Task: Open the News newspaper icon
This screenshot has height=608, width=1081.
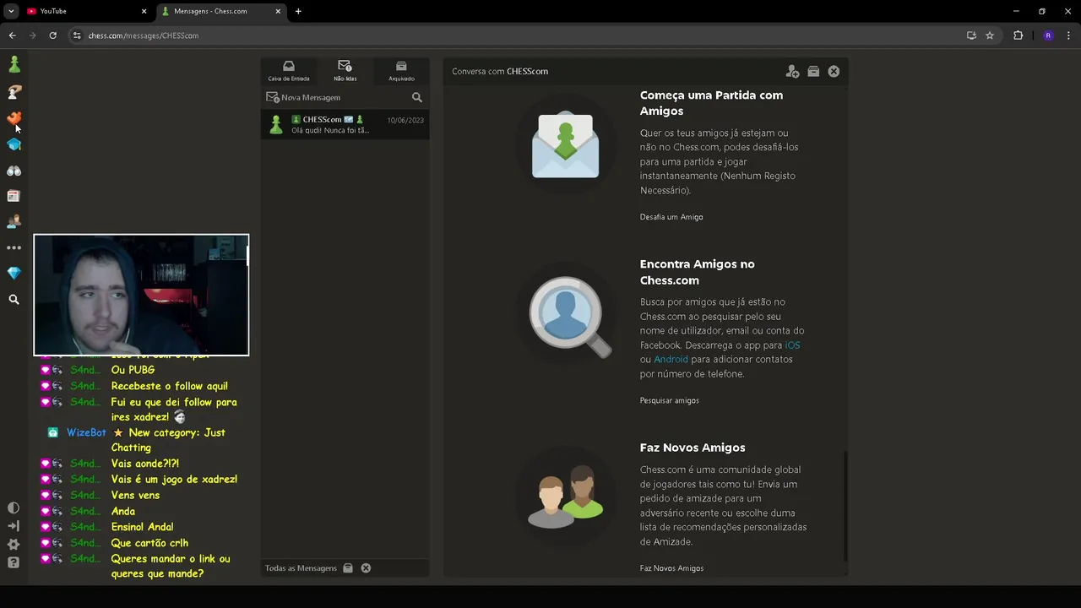Action: (x=14, y=196)
